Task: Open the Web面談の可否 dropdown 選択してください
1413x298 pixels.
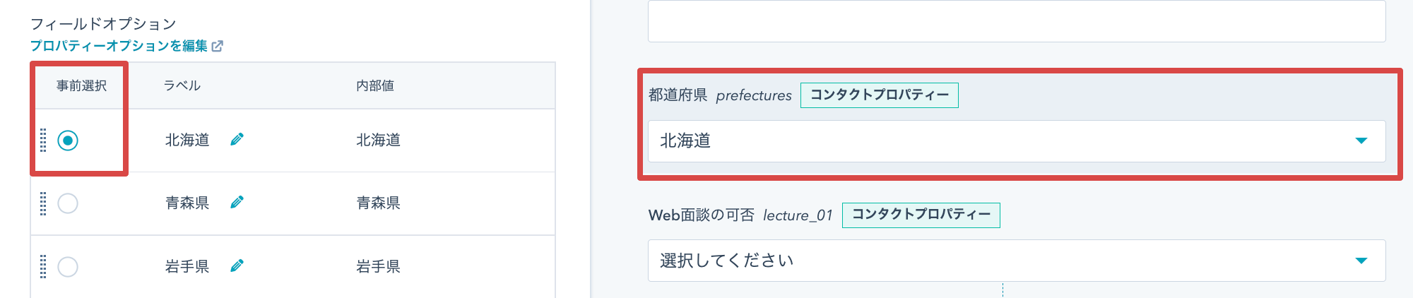Action: point(1017,261)
